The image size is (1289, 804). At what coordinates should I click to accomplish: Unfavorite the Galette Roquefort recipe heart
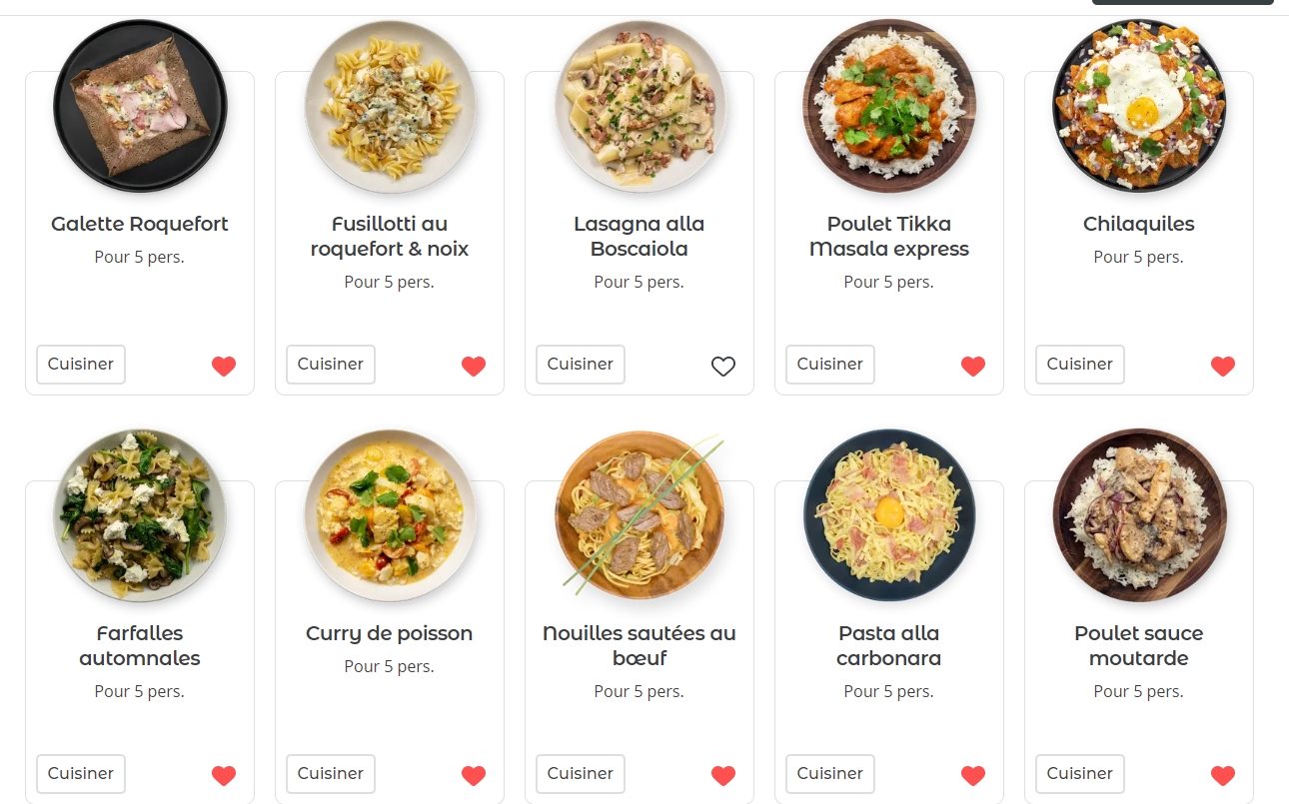(x=224, y=366)
